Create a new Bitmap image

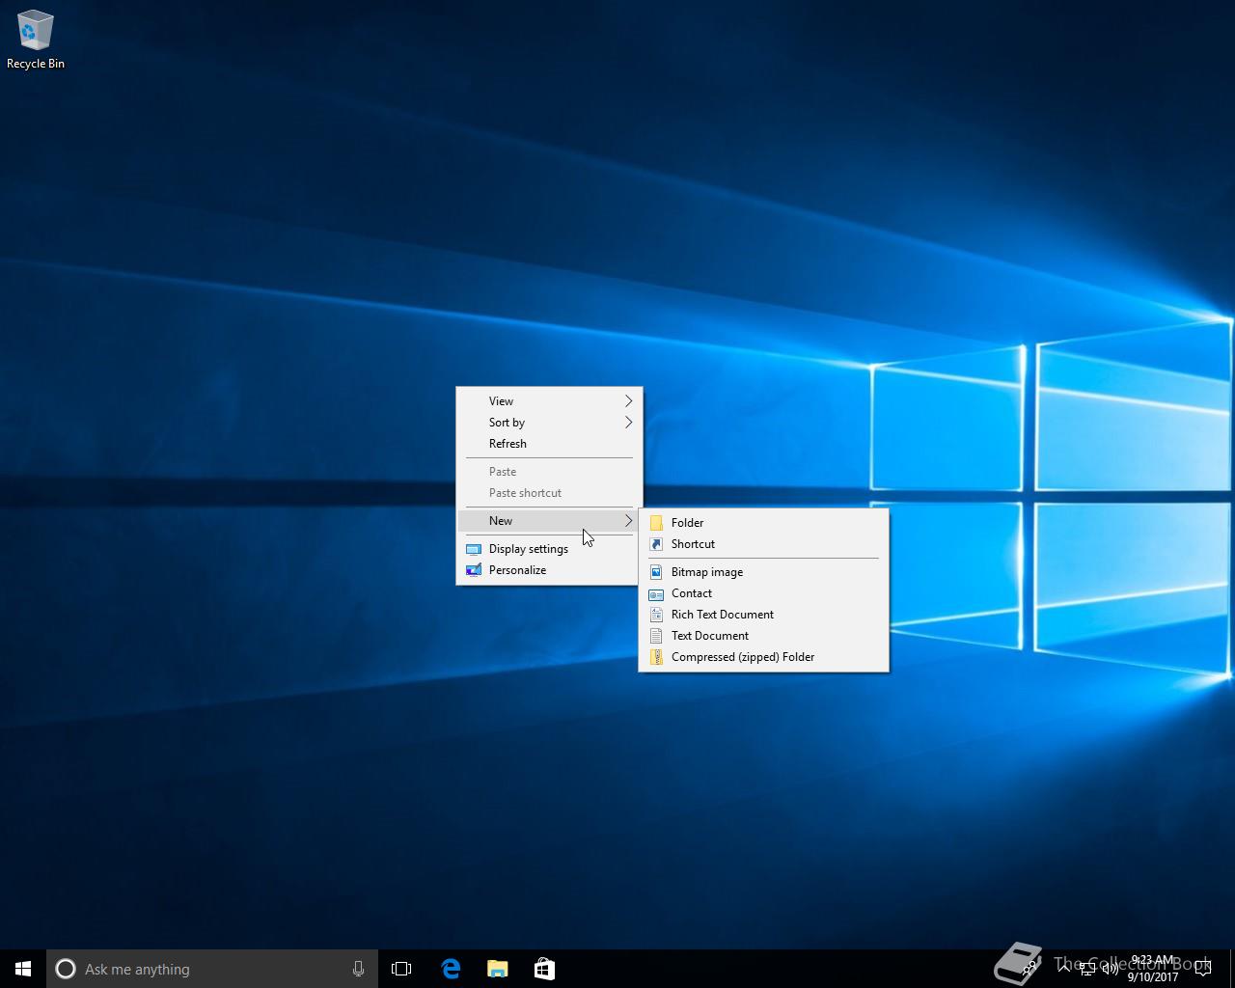[763, 572]
